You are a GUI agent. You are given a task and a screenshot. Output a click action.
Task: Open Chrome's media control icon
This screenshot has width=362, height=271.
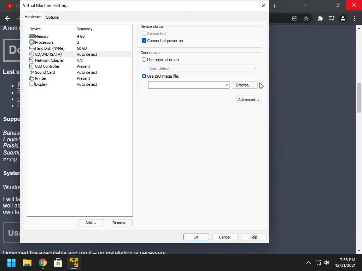tap(331, 18)
